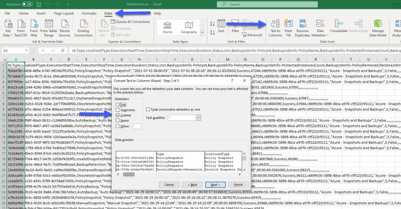The height and width of the screenshot is (209, 401).
Task: Open the File tab
Action: point(7,13)
